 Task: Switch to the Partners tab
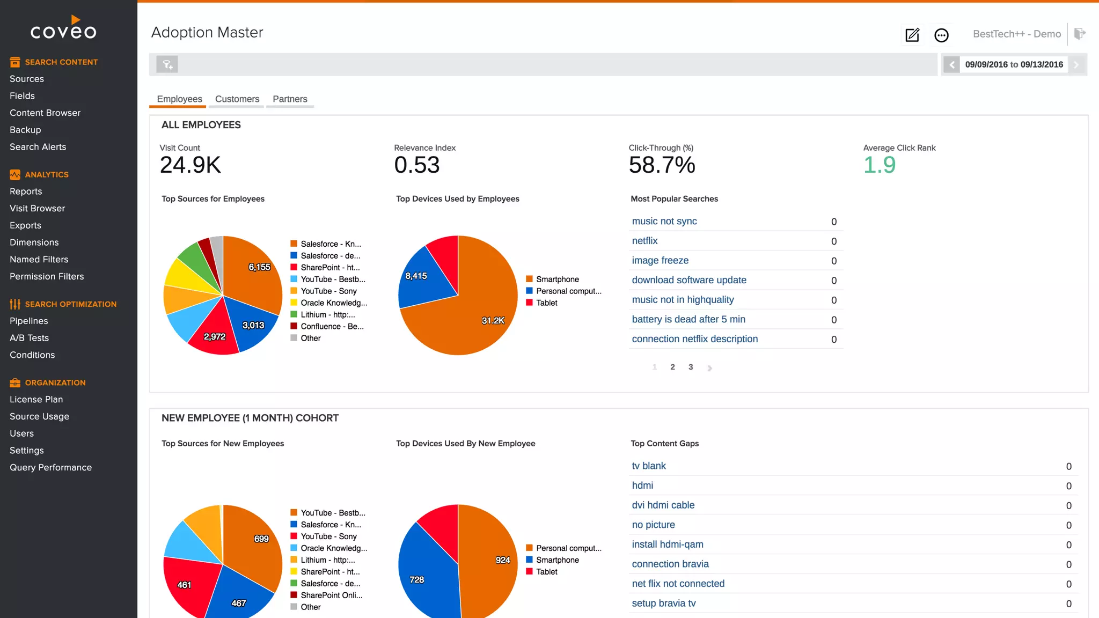coord(290,99)
